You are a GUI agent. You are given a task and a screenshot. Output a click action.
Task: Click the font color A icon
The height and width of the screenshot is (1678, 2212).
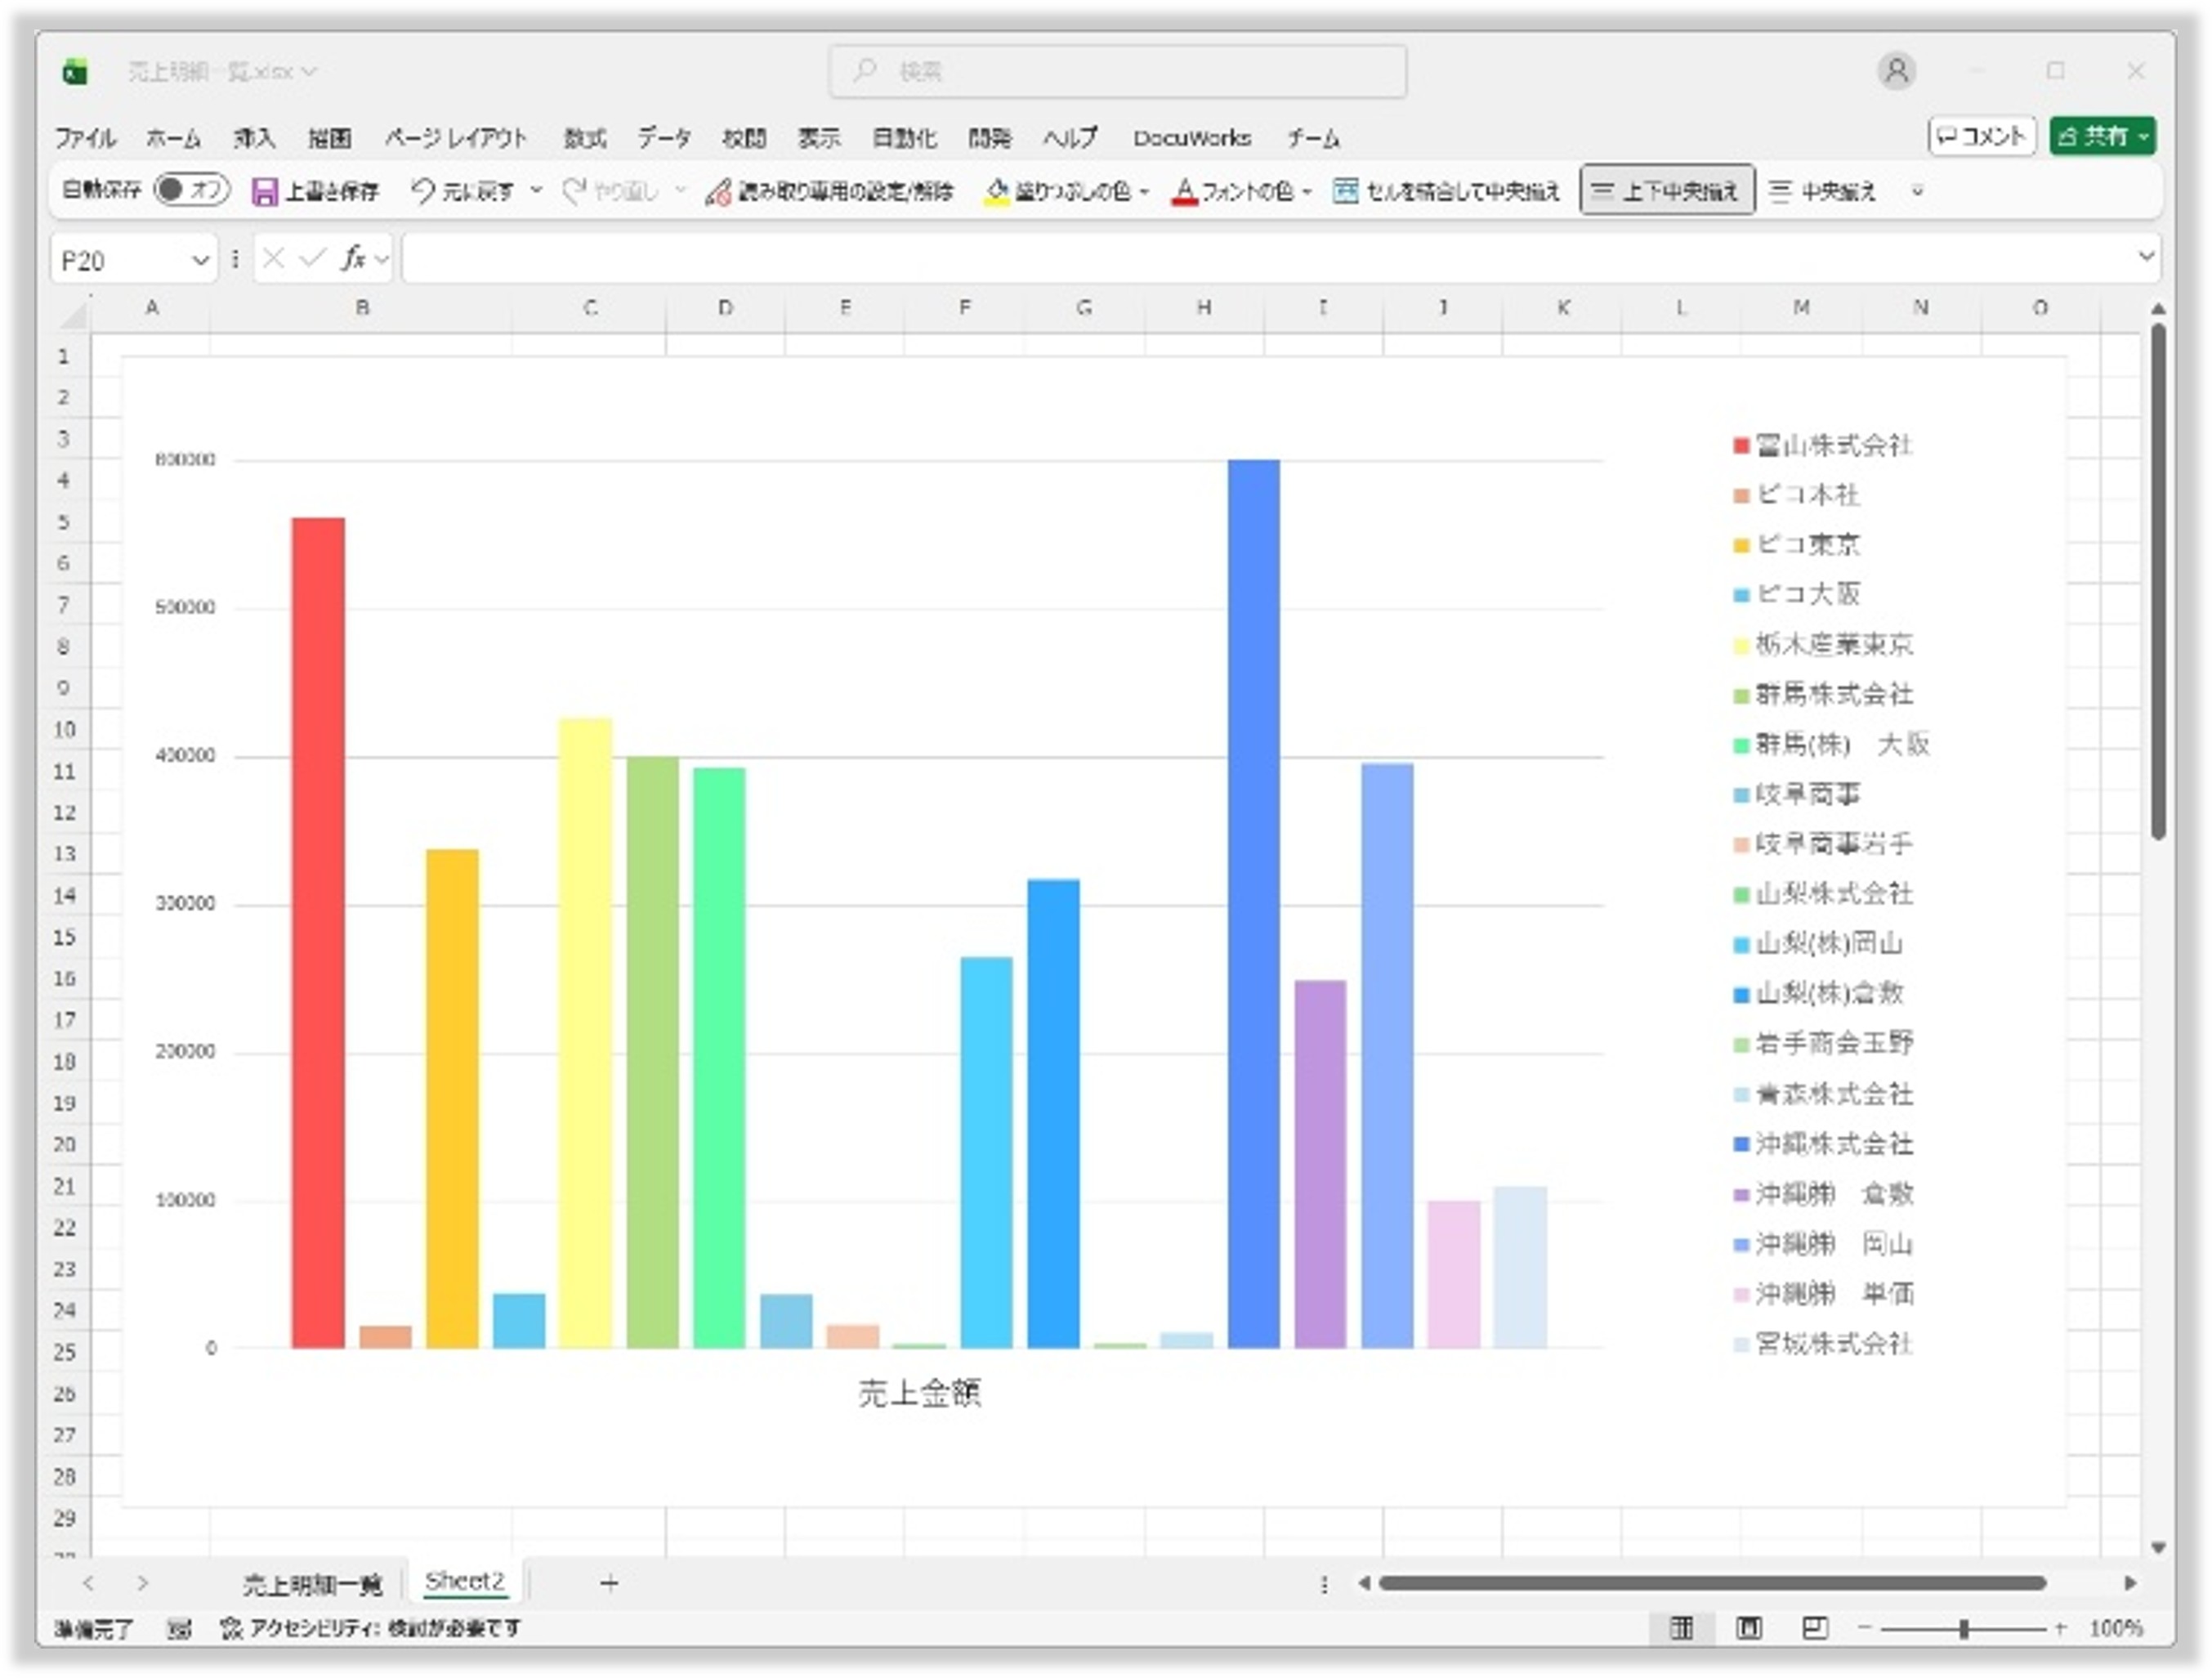coord(1184,191)
